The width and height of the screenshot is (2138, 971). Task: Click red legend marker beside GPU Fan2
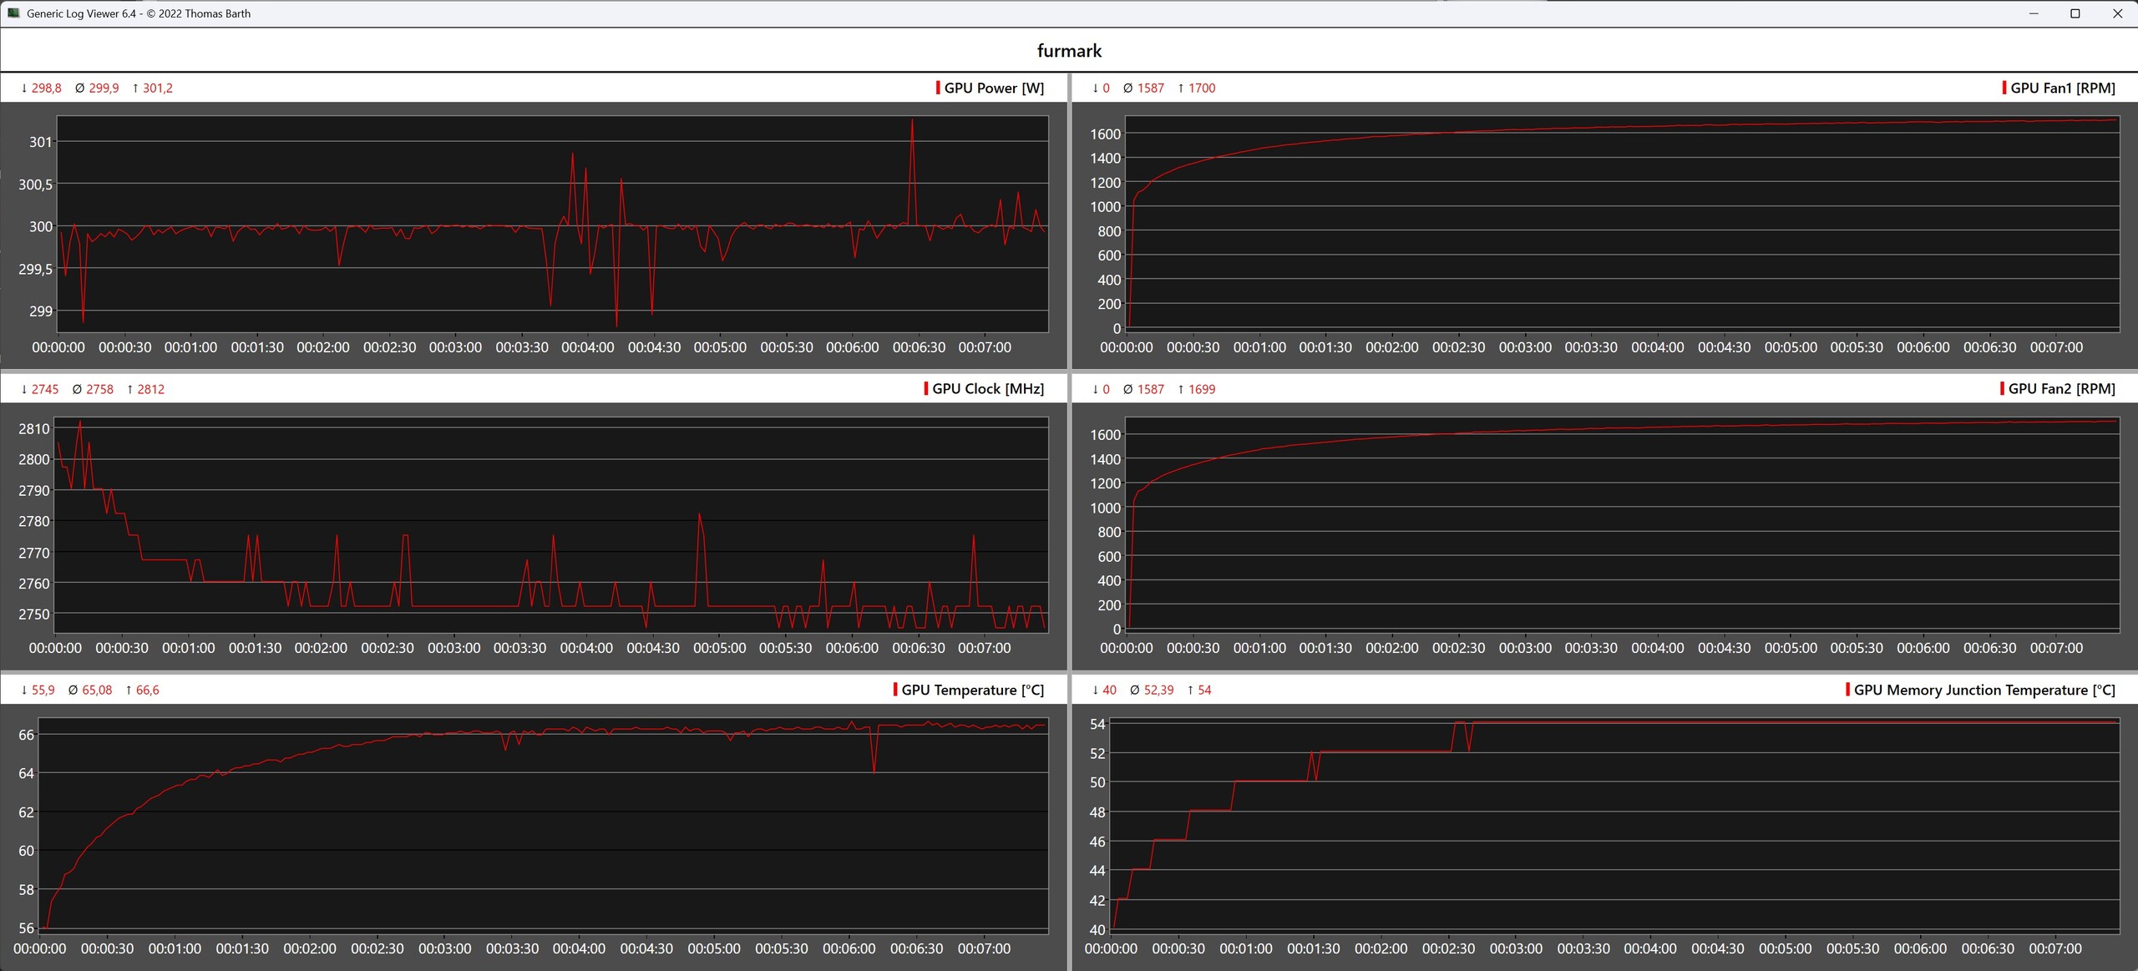[x=2002, y=388]
